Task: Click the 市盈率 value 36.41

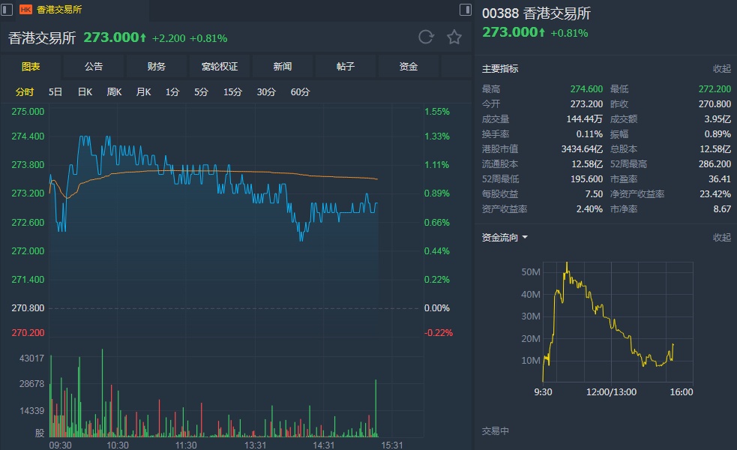Action: tap(720, 179)
